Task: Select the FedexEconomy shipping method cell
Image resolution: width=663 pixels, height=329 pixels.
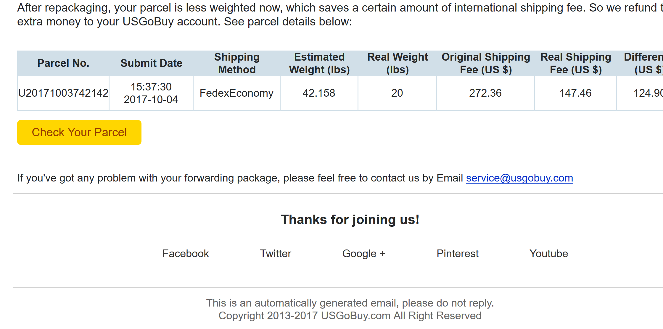Action: (237, 93)
